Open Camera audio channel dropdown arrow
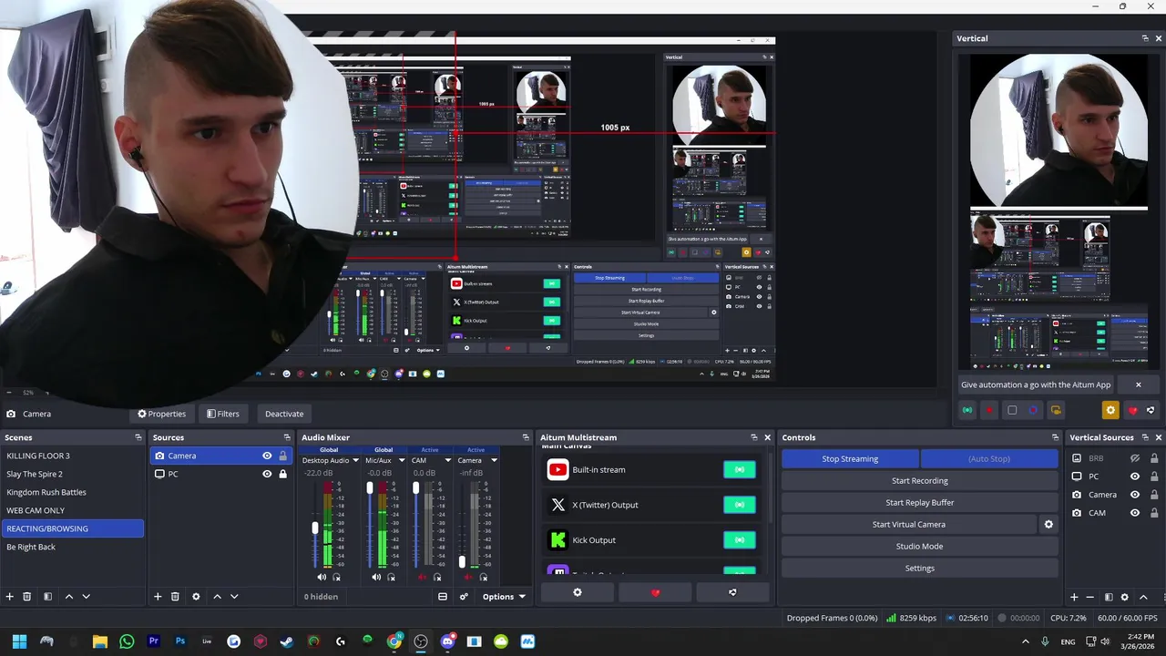This screenshot has height=656, width=1166. [x=494, y=461]
